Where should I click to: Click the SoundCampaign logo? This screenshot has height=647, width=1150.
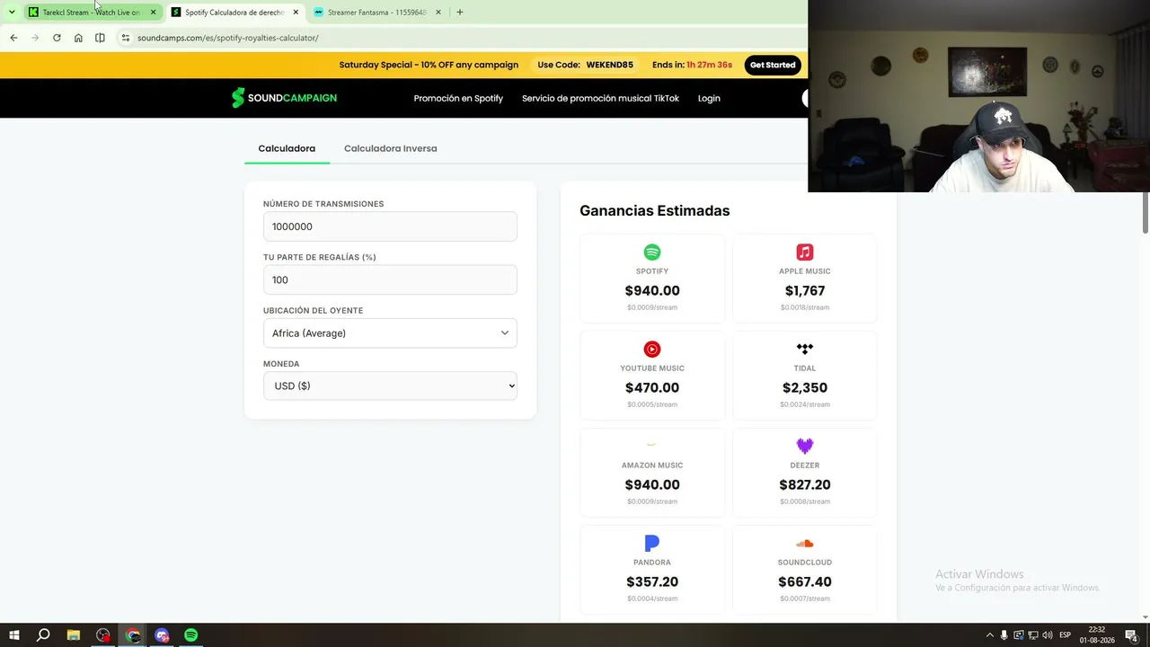[x=284, y=98]
